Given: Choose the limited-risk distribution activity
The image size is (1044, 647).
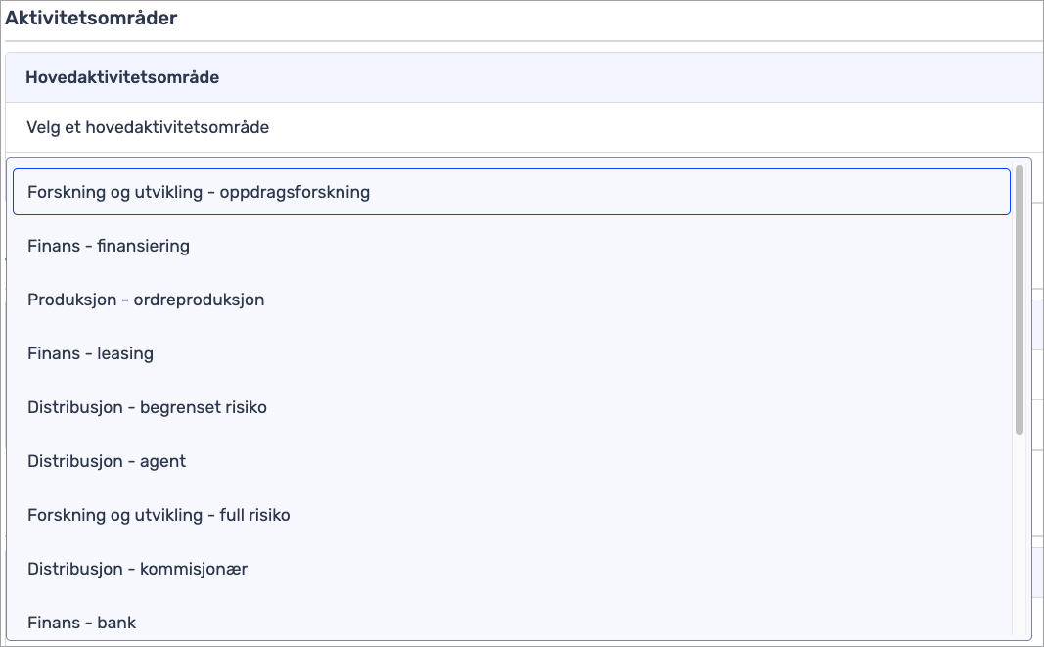Looking at the screenshot, I should pos(147,407).
